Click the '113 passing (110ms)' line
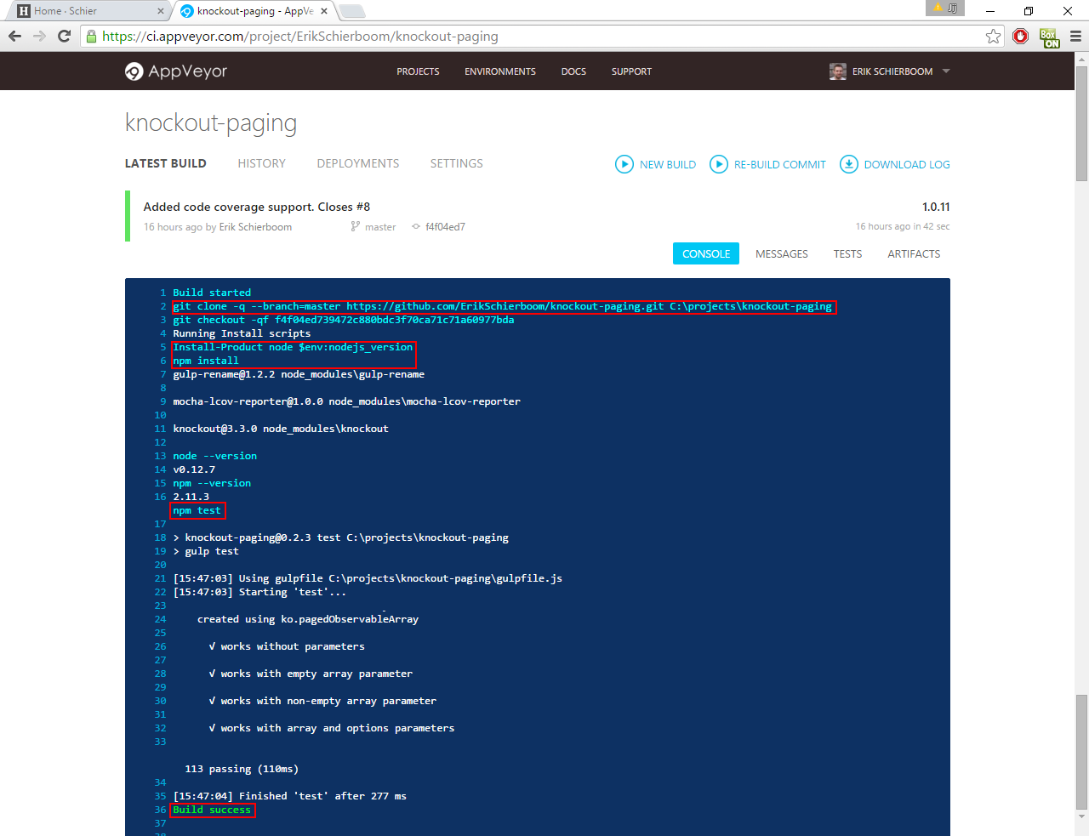Image resolution: width=1089 pixels, height=836 pixels. [x=242, y=769]
